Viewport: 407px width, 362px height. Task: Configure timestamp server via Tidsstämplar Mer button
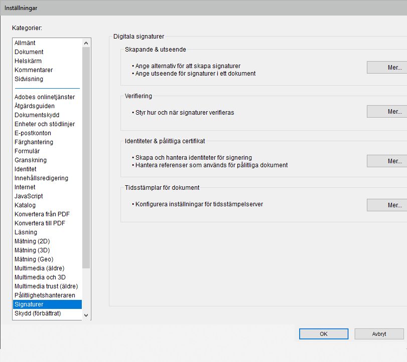click(x=386, y=205)
